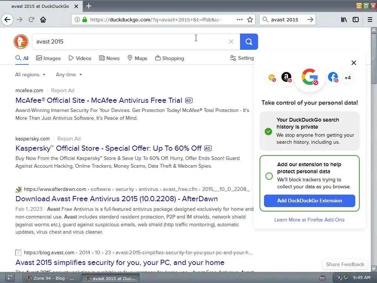377x283 pixels.
Task: Click scrollbar down arrow
Action: [374, 268]
